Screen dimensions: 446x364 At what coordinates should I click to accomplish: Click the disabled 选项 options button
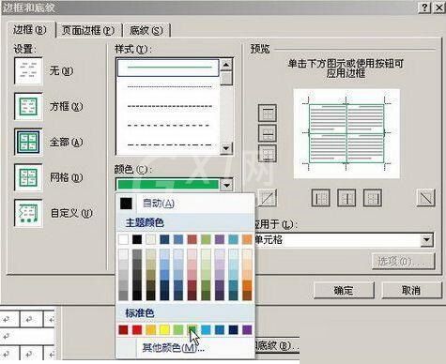click(x=404, y=261)
